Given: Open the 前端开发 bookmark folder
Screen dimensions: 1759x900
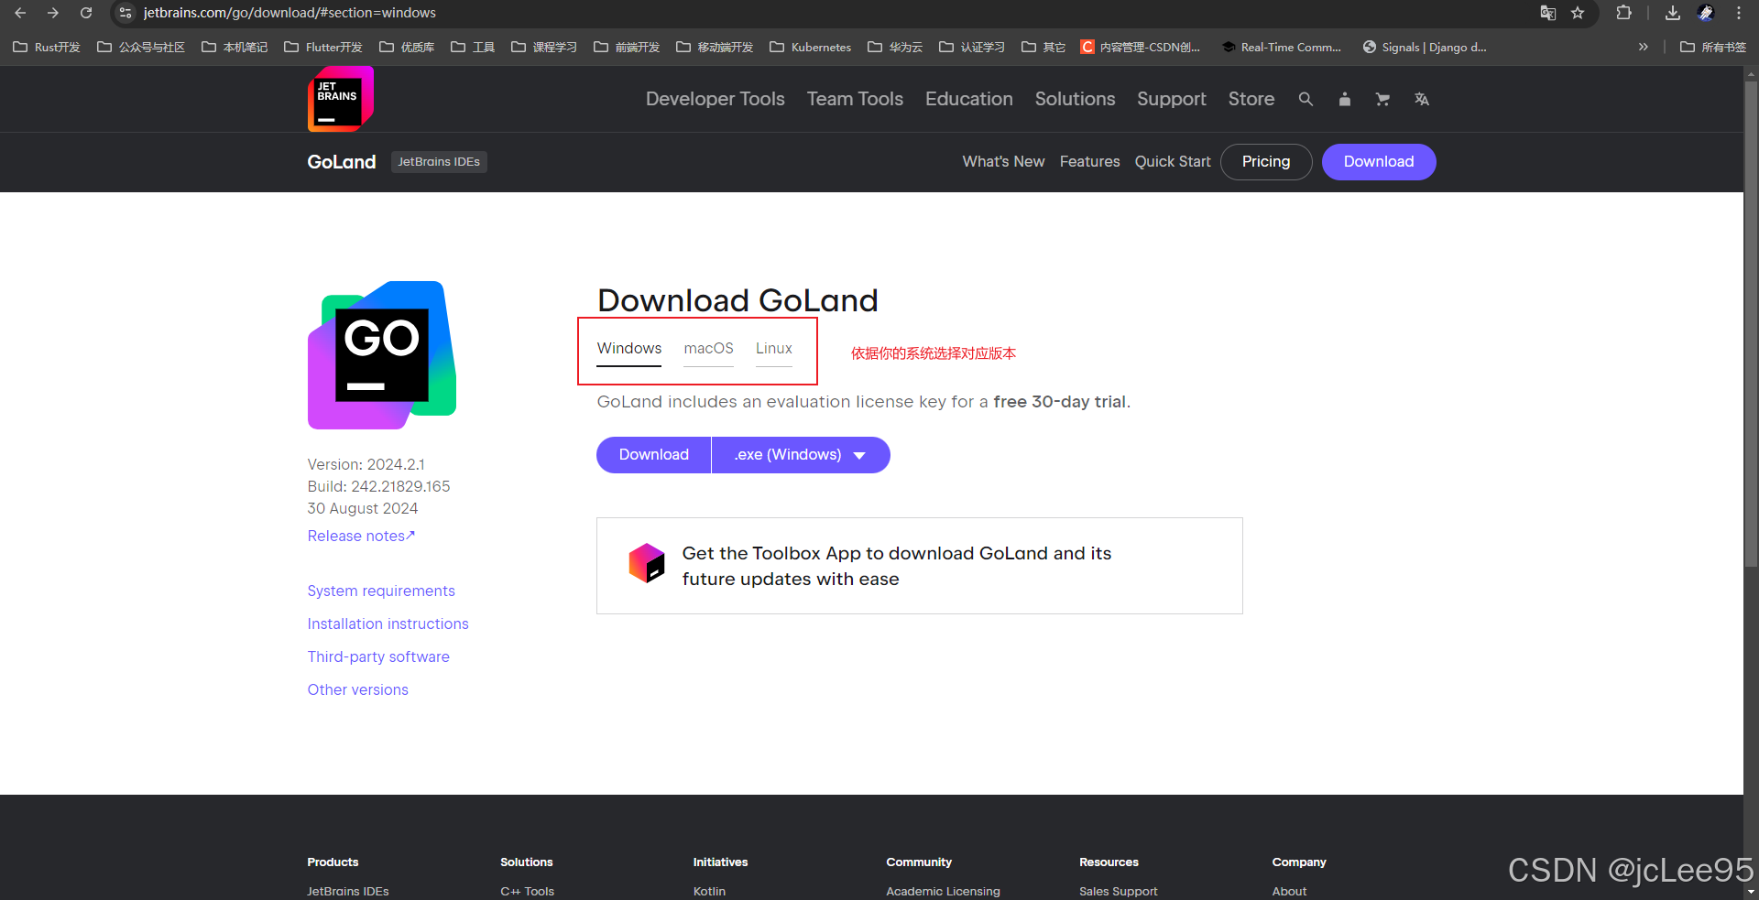Looking at the screenshot, I should pyautogui.click(x=627, y=47).
